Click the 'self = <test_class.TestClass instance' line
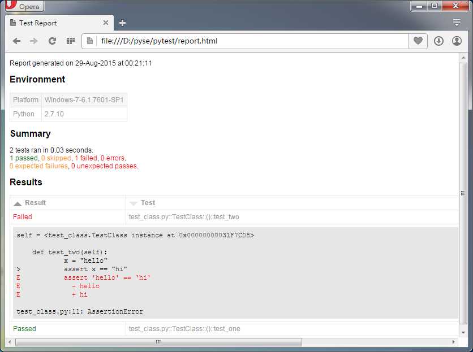 [135, 235]
